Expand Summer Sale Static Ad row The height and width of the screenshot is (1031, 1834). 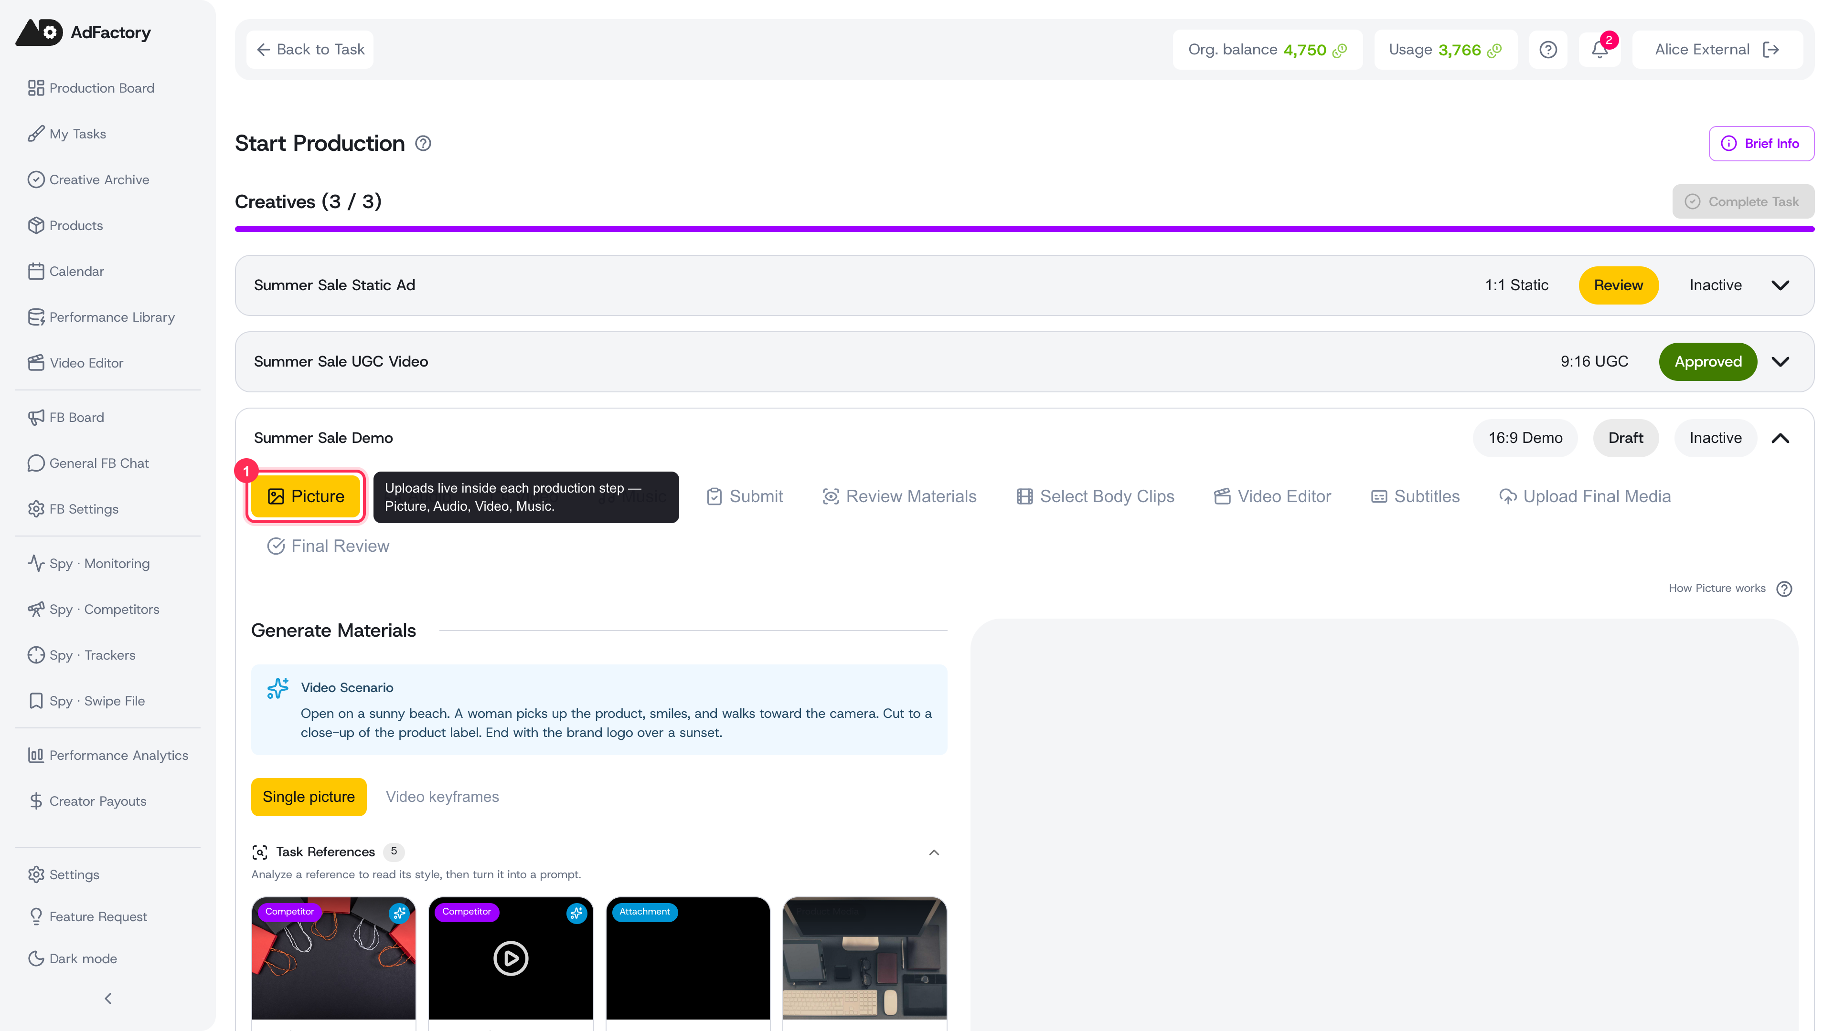(x=1781, y=285)
